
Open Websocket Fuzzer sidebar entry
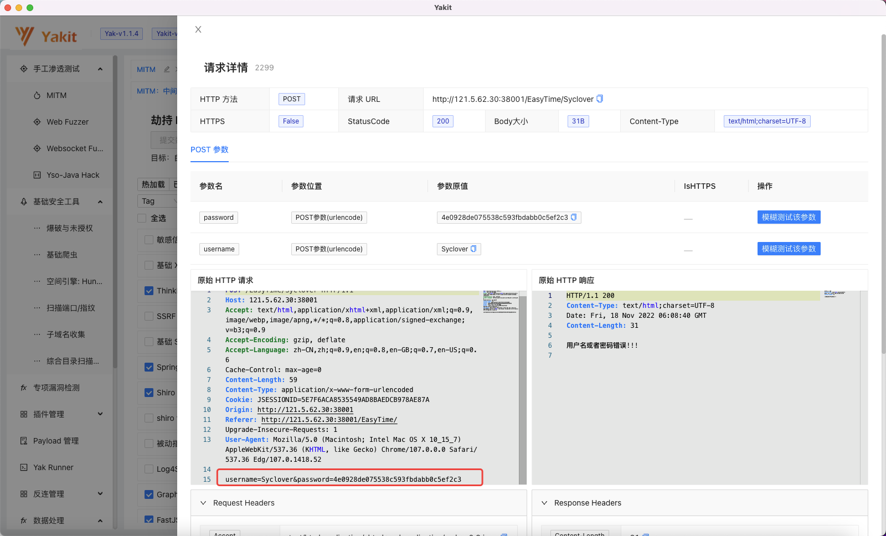(75, 148)
